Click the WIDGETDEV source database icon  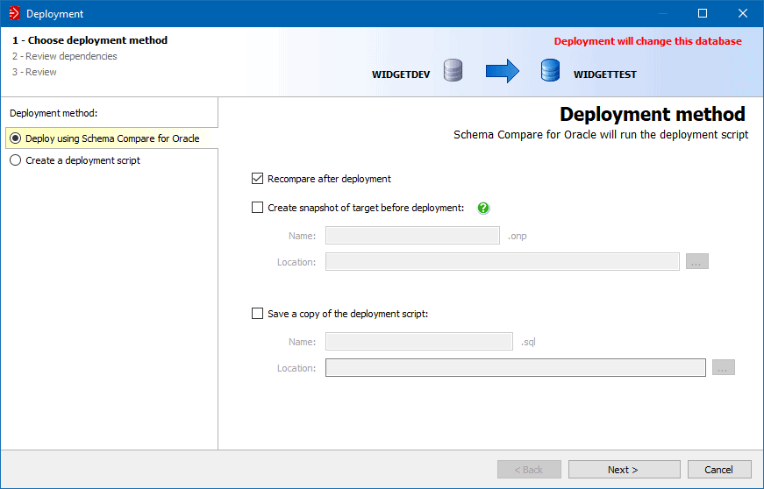[453, 71]
